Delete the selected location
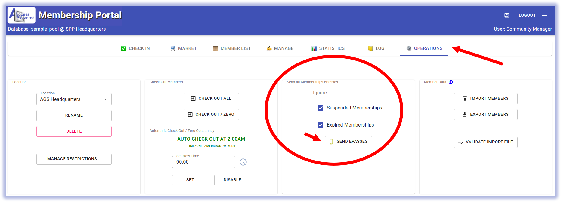561x202 pixels. 74,131
